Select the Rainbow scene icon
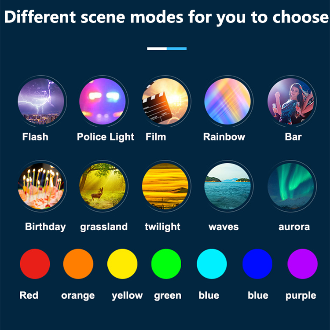 point(227,101)
